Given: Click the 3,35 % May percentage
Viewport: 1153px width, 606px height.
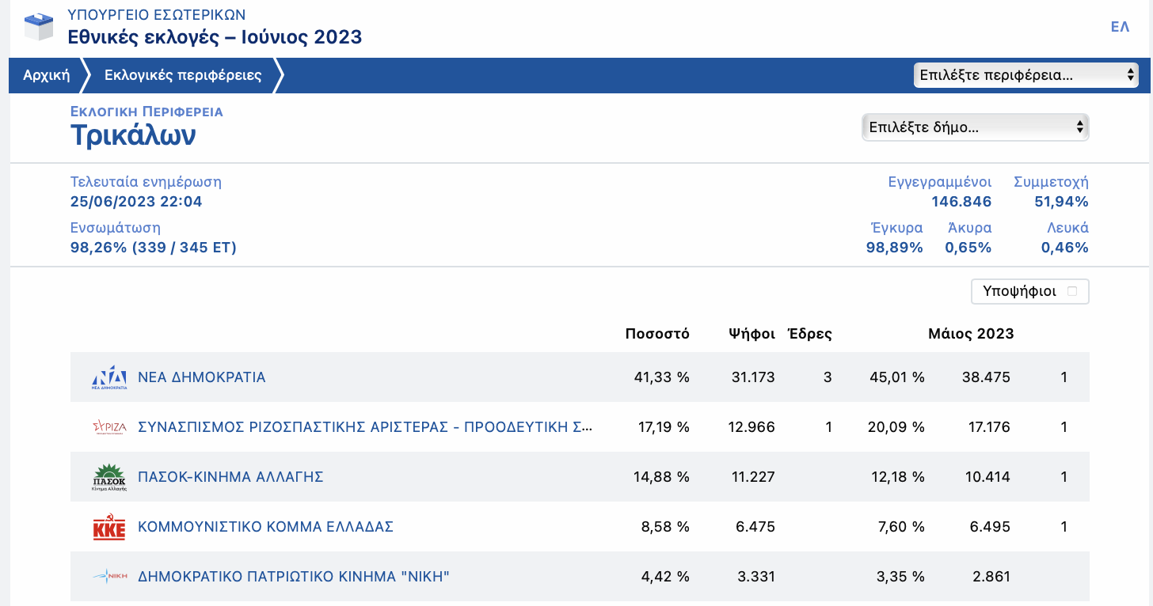Looking at the screenshot, I should coord(901,577).
